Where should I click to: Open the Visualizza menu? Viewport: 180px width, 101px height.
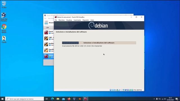point(69,20)
